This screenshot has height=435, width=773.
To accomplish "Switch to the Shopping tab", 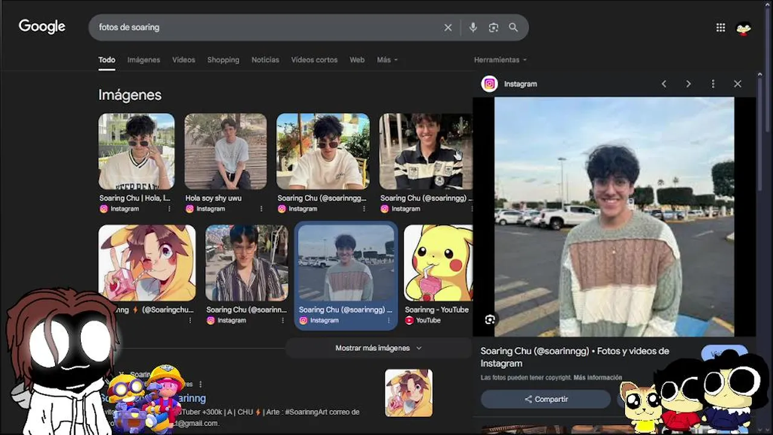I will click(x=223, y=60).
